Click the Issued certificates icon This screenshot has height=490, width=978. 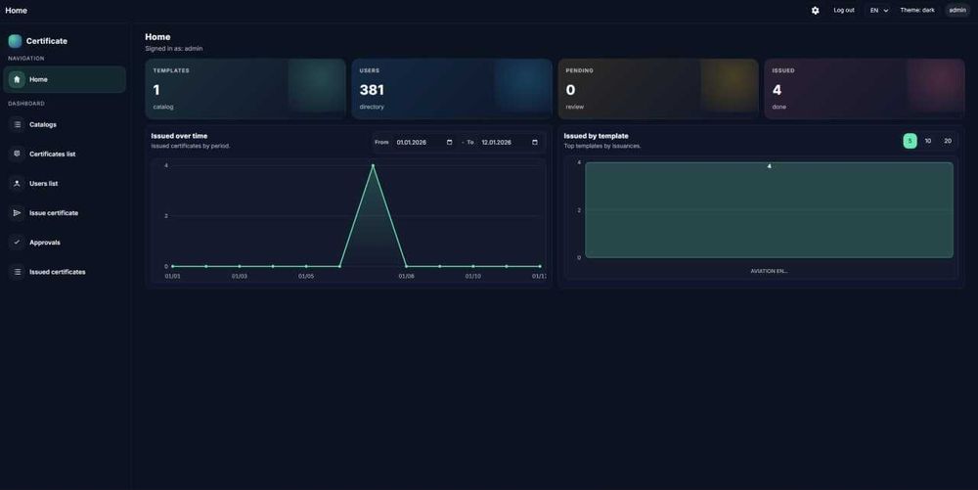[17, 272]
